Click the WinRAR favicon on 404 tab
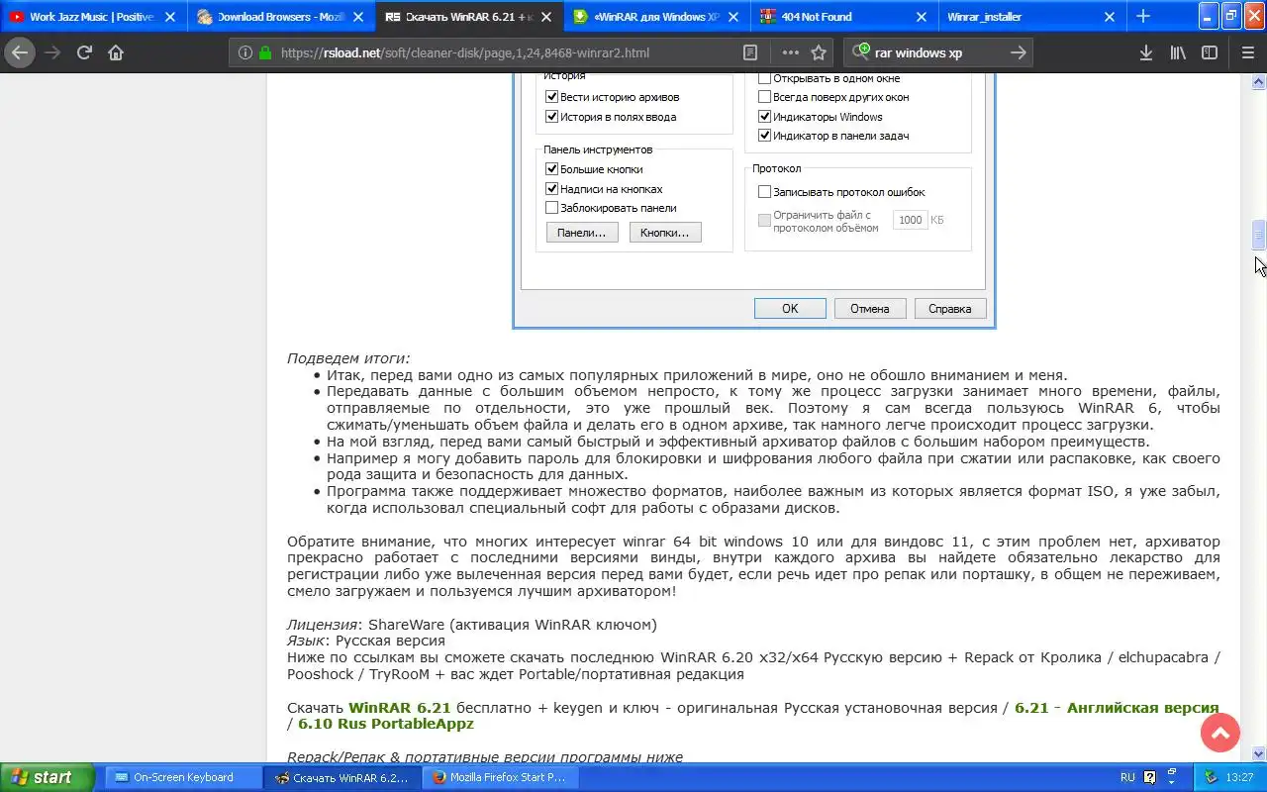The width and height of the screenshot is (1267, 792). click(x=769, y=17)
